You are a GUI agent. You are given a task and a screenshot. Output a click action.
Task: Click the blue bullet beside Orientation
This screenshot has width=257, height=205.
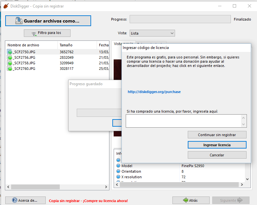pyautogui.click(x=118, y=171)
